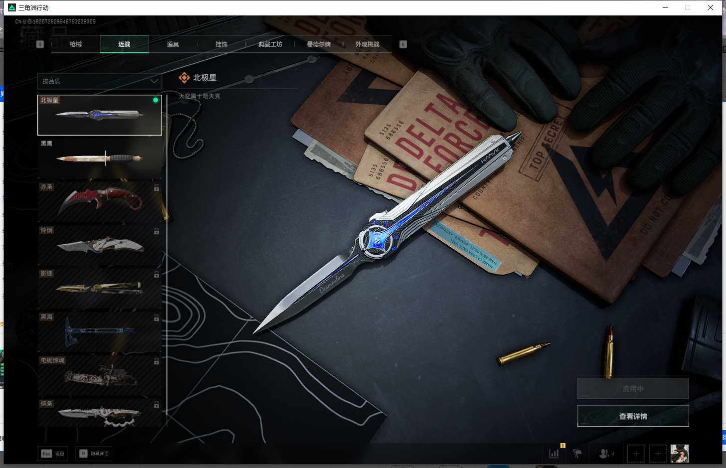The width and height of the screenshot is (726, 468).
Task: Switch to the 曼德尔砖 tab
Action: [319, 44]
